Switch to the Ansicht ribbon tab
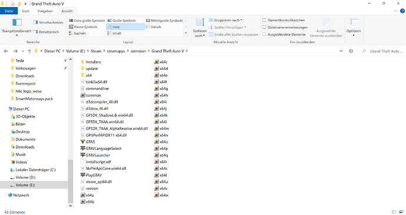Image resolution: width=406 pixels, height=215 pixels. pyautogui.click(x=67, y=11)
